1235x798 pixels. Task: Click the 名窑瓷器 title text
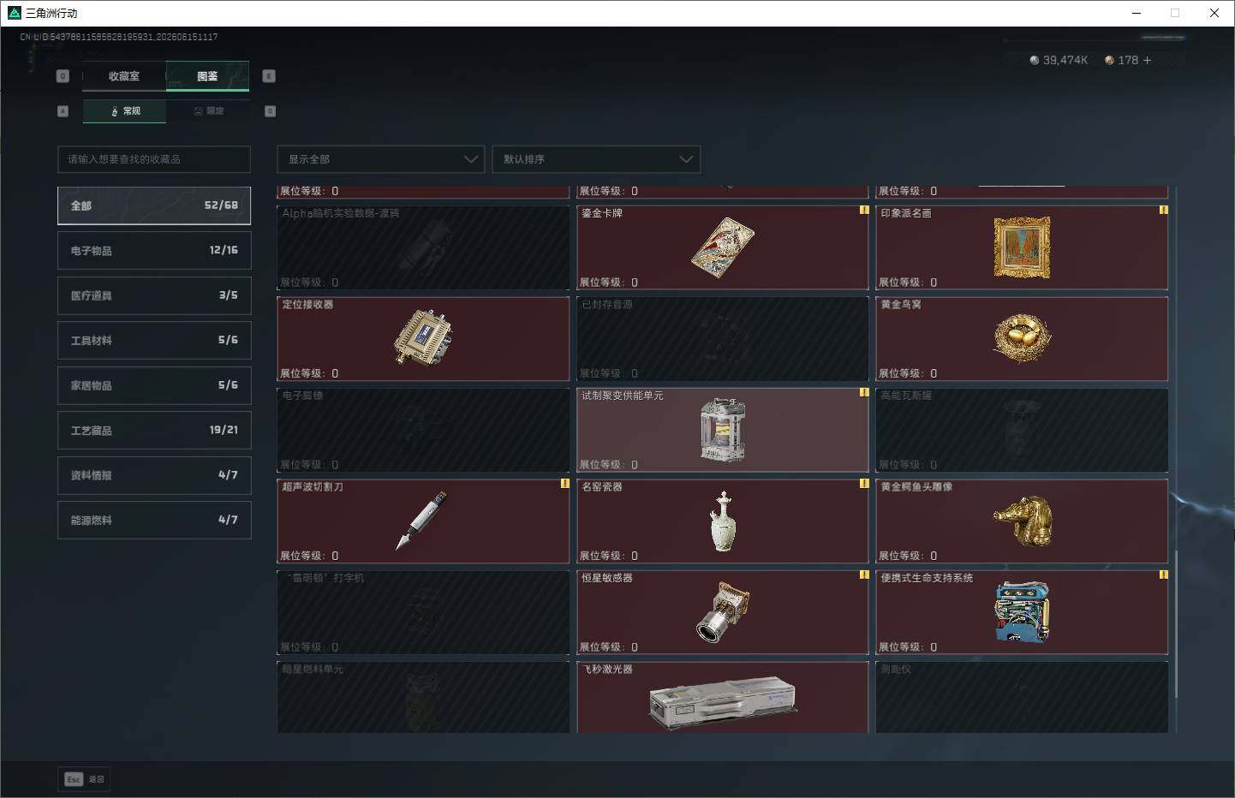click(602, 487)
